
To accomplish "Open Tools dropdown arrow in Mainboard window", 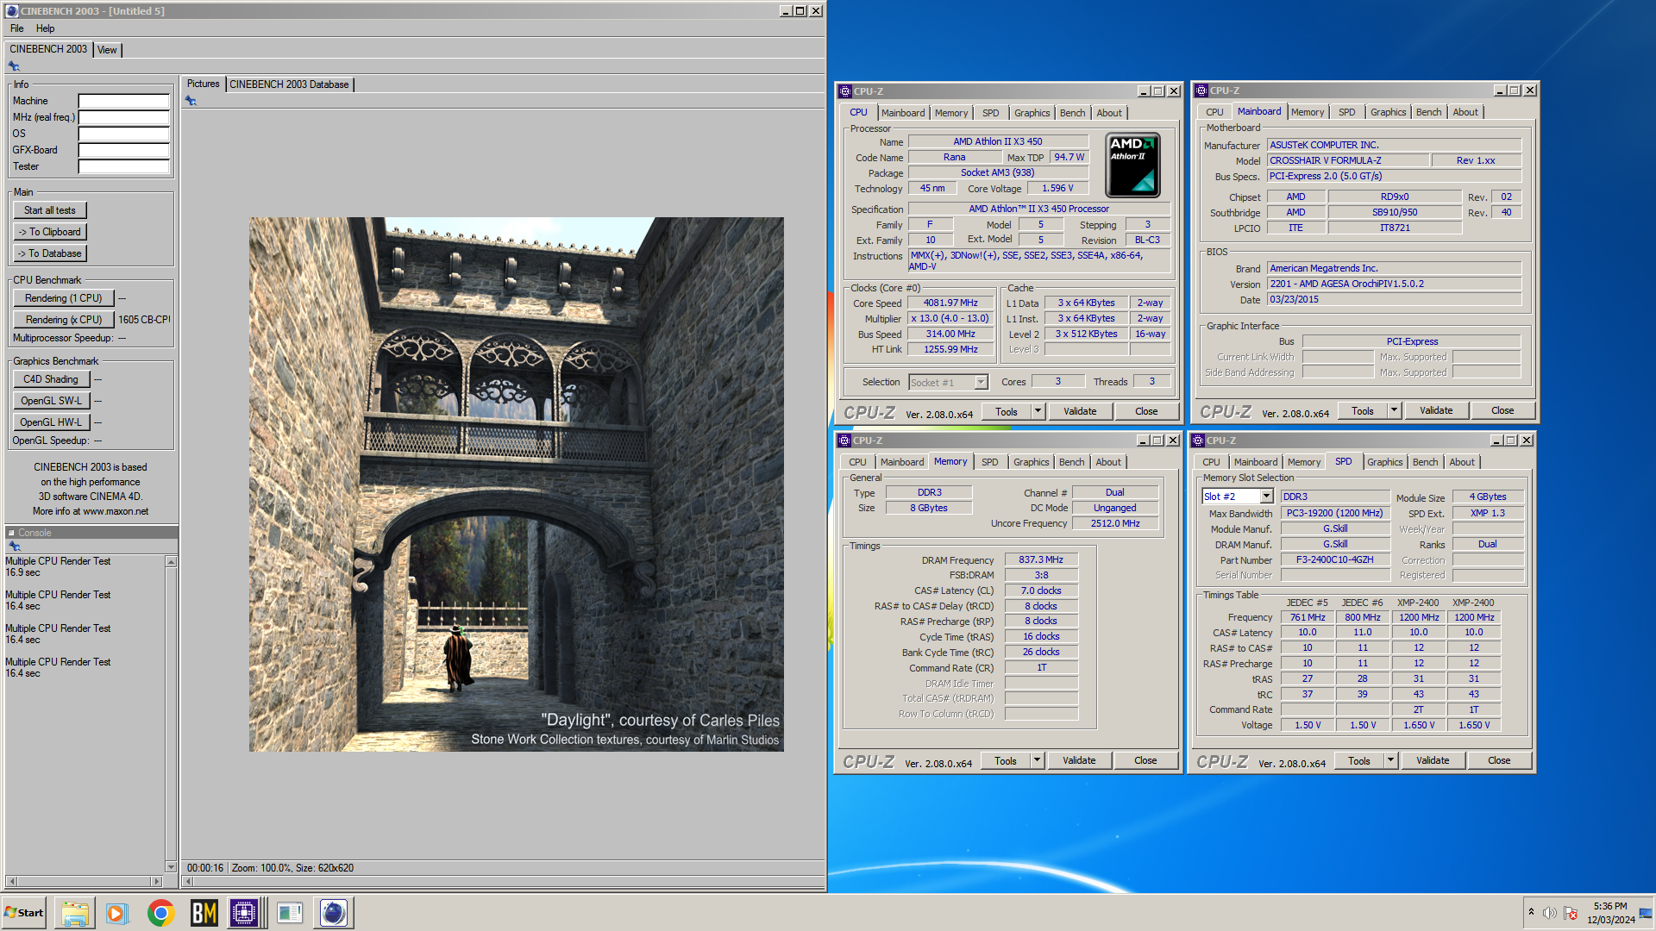I will pos(1394,410).
